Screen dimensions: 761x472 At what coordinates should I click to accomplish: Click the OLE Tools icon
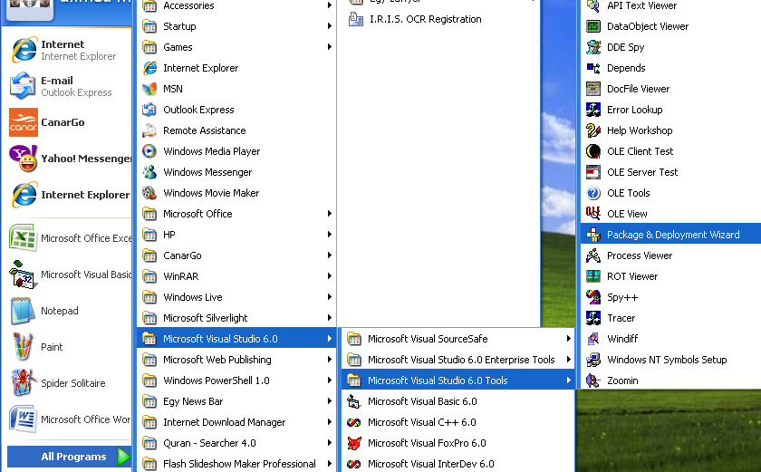593,193
